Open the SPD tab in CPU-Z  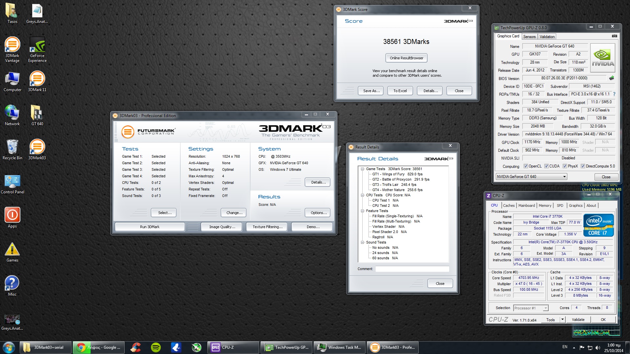[560, 206]
